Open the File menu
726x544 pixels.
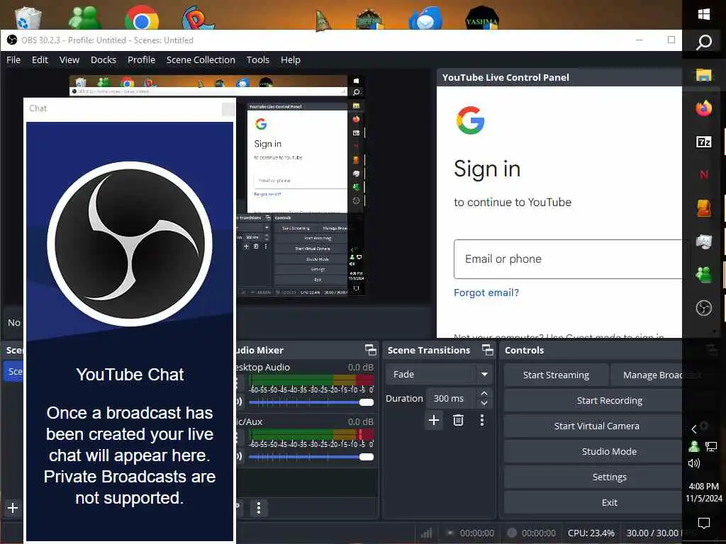(x=13, y=59)
